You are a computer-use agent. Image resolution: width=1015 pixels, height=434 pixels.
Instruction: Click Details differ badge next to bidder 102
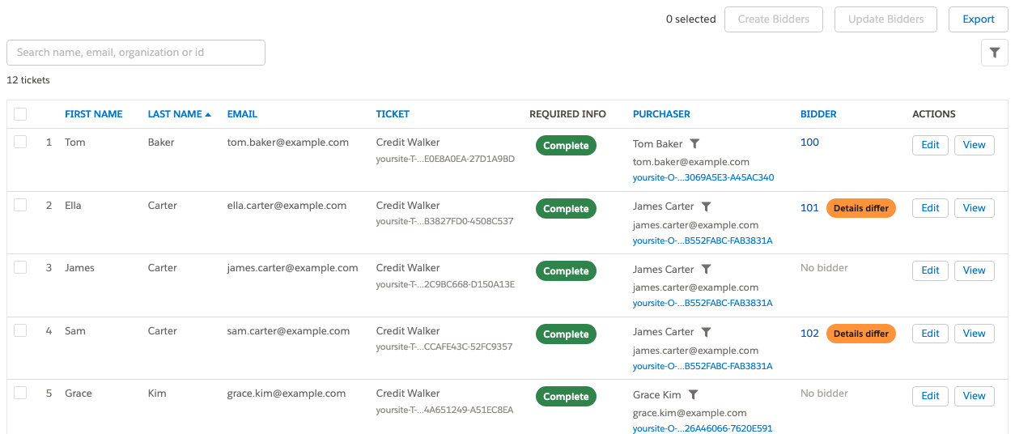pos(861,334)
